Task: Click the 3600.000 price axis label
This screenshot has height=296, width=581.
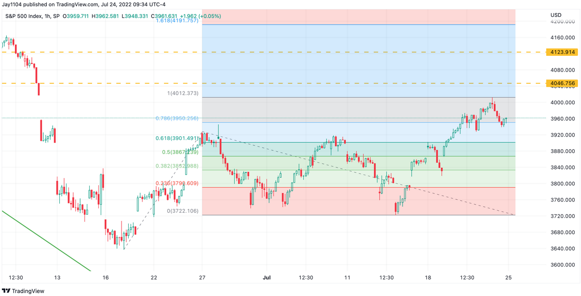Action: coord(563,265)
